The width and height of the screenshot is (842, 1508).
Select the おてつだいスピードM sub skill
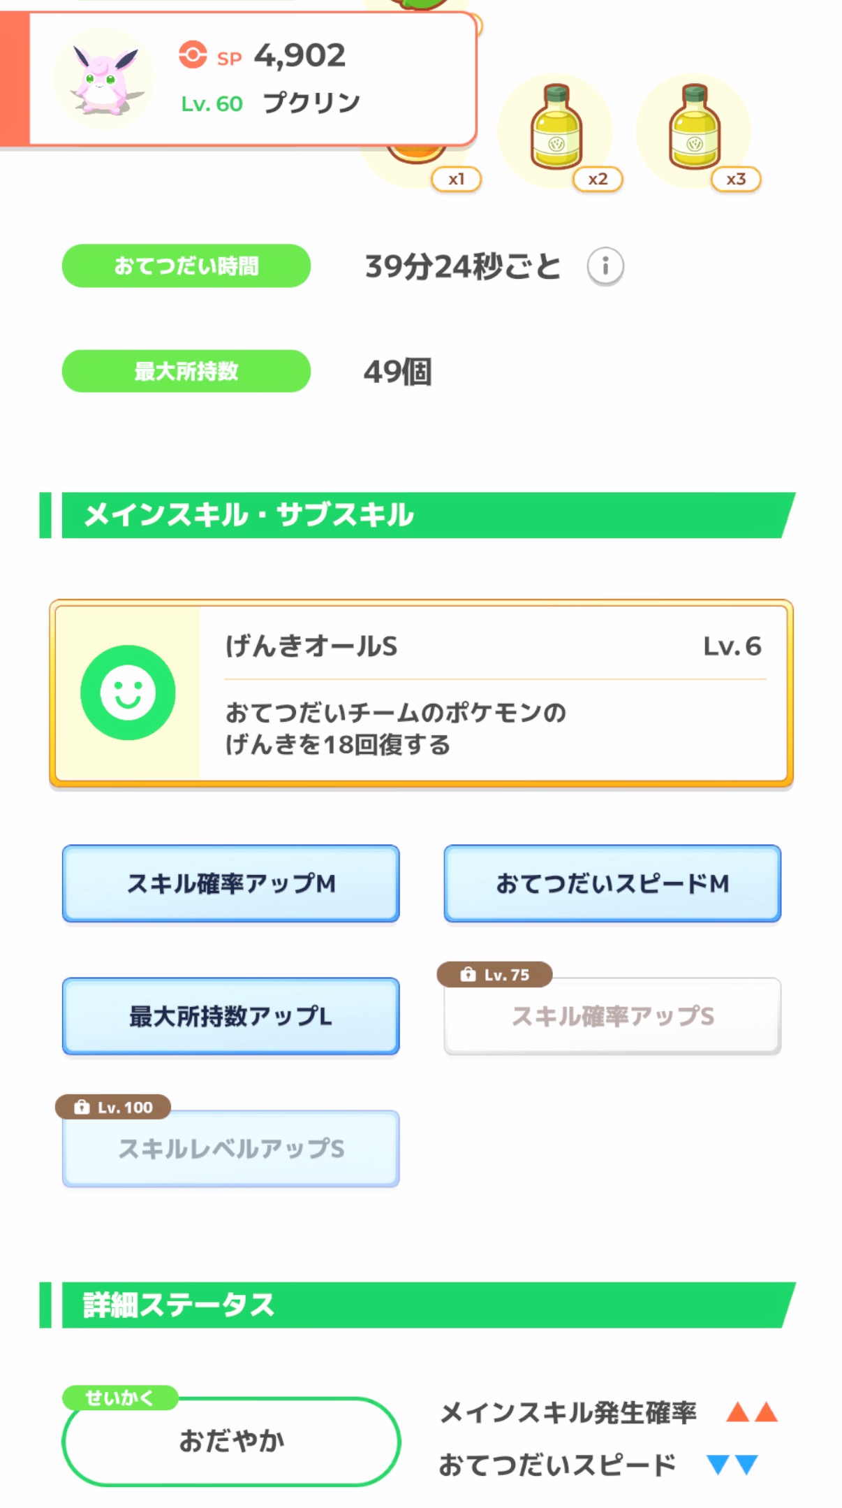pos(612,883)
